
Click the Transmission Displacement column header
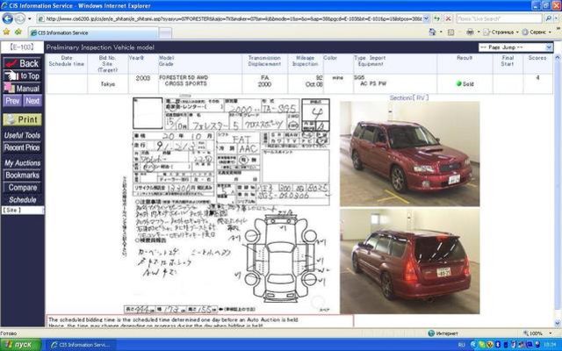[264, 61]
